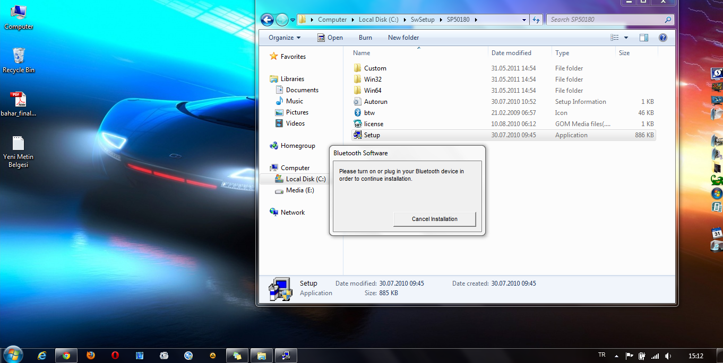Viewport: 723px width, 363px height.
Task: Click Cancel Installation in the Bluetooth dialog
Action: coord(434,219)
